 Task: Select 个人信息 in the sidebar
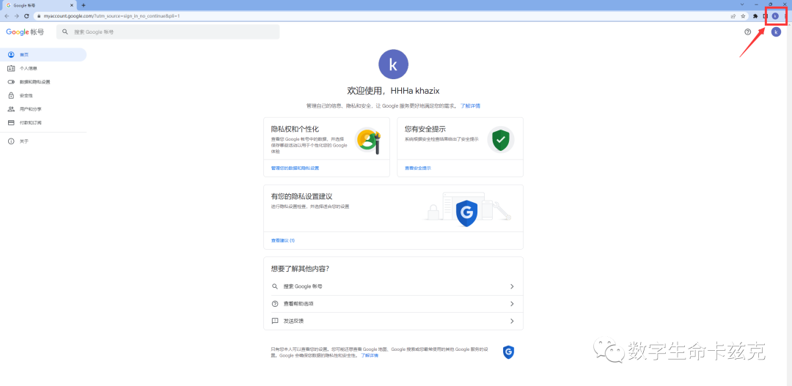[29, 68]
